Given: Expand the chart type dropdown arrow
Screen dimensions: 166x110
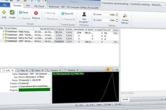Looking at the screenshot, I should click(111, 69).
